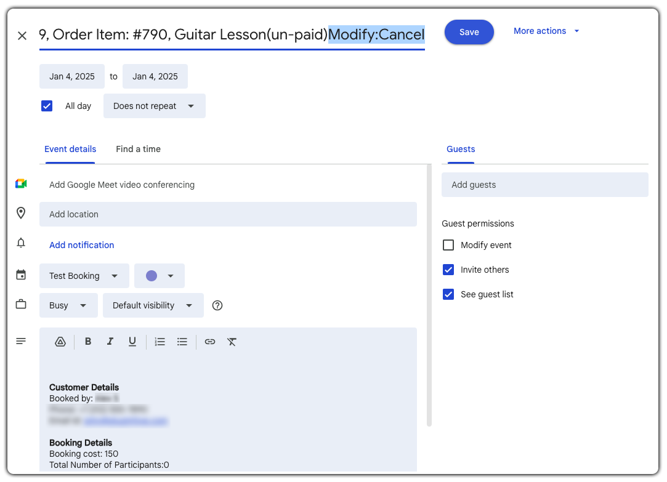The width and height of the screenshot is (667, 482).
Task: Expand the More actions menu
Action: coord(546,31)
